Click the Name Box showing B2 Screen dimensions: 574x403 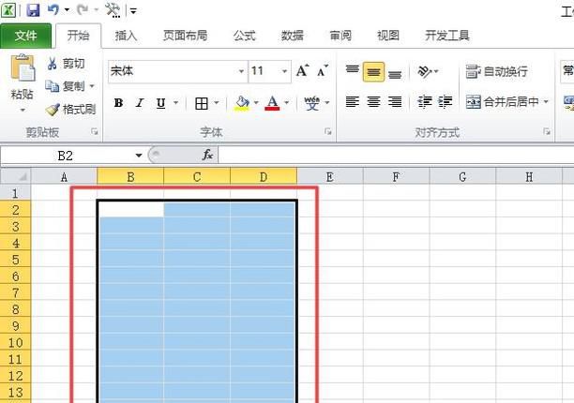[x=66, y=156]
